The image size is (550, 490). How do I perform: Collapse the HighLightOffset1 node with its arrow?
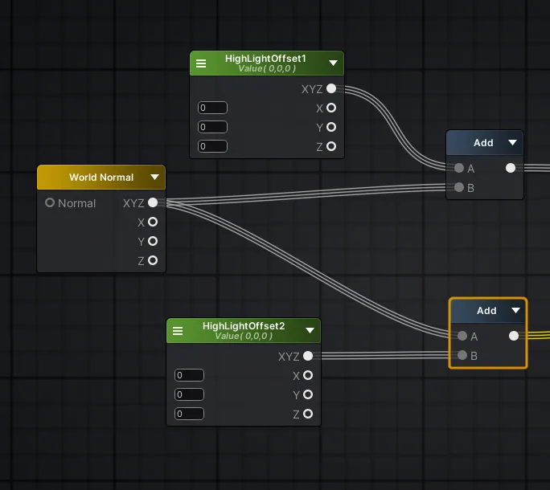(333, 63)
